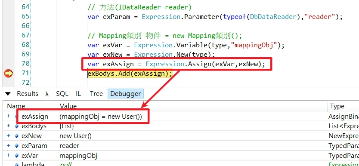Click the TypedPara type cell of exParam

tap(344, 146)
